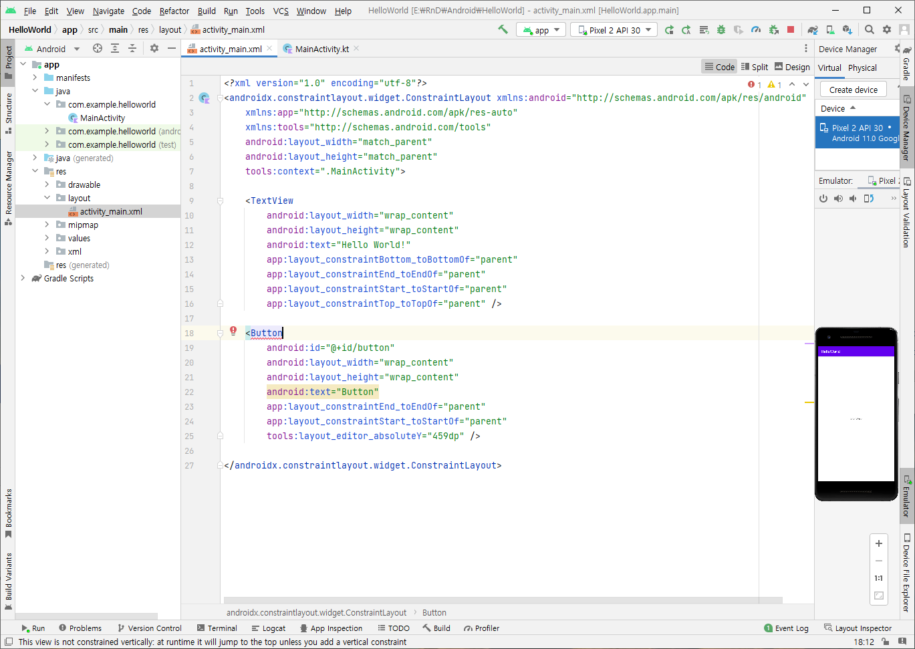Expand the mipmap folder
Viewport: 915px width, 649px height.
[47, 225]
